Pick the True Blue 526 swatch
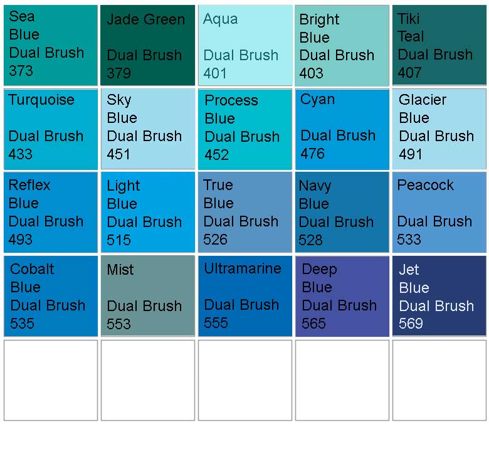The height and width of the screenshot is (476, 489). click(x=245, y=213)
